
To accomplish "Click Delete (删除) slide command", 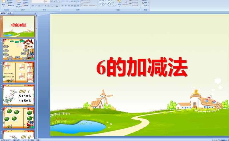I will pos(25,5).
